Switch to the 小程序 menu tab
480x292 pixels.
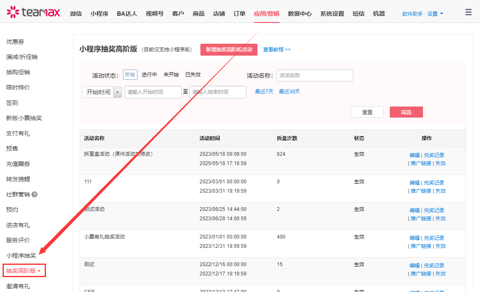99,14
